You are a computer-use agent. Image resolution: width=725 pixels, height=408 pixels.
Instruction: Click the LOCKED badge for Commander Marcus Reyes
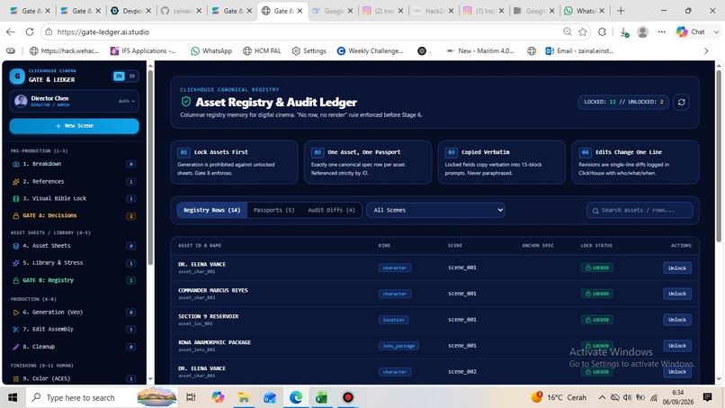tap(597, 294)
